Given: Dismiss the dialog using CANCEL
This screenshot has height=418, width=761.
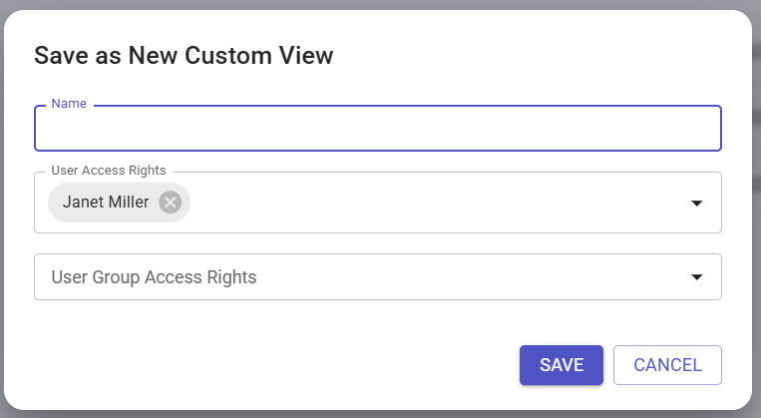Looking at the screenshot, I should coord(667,365).
